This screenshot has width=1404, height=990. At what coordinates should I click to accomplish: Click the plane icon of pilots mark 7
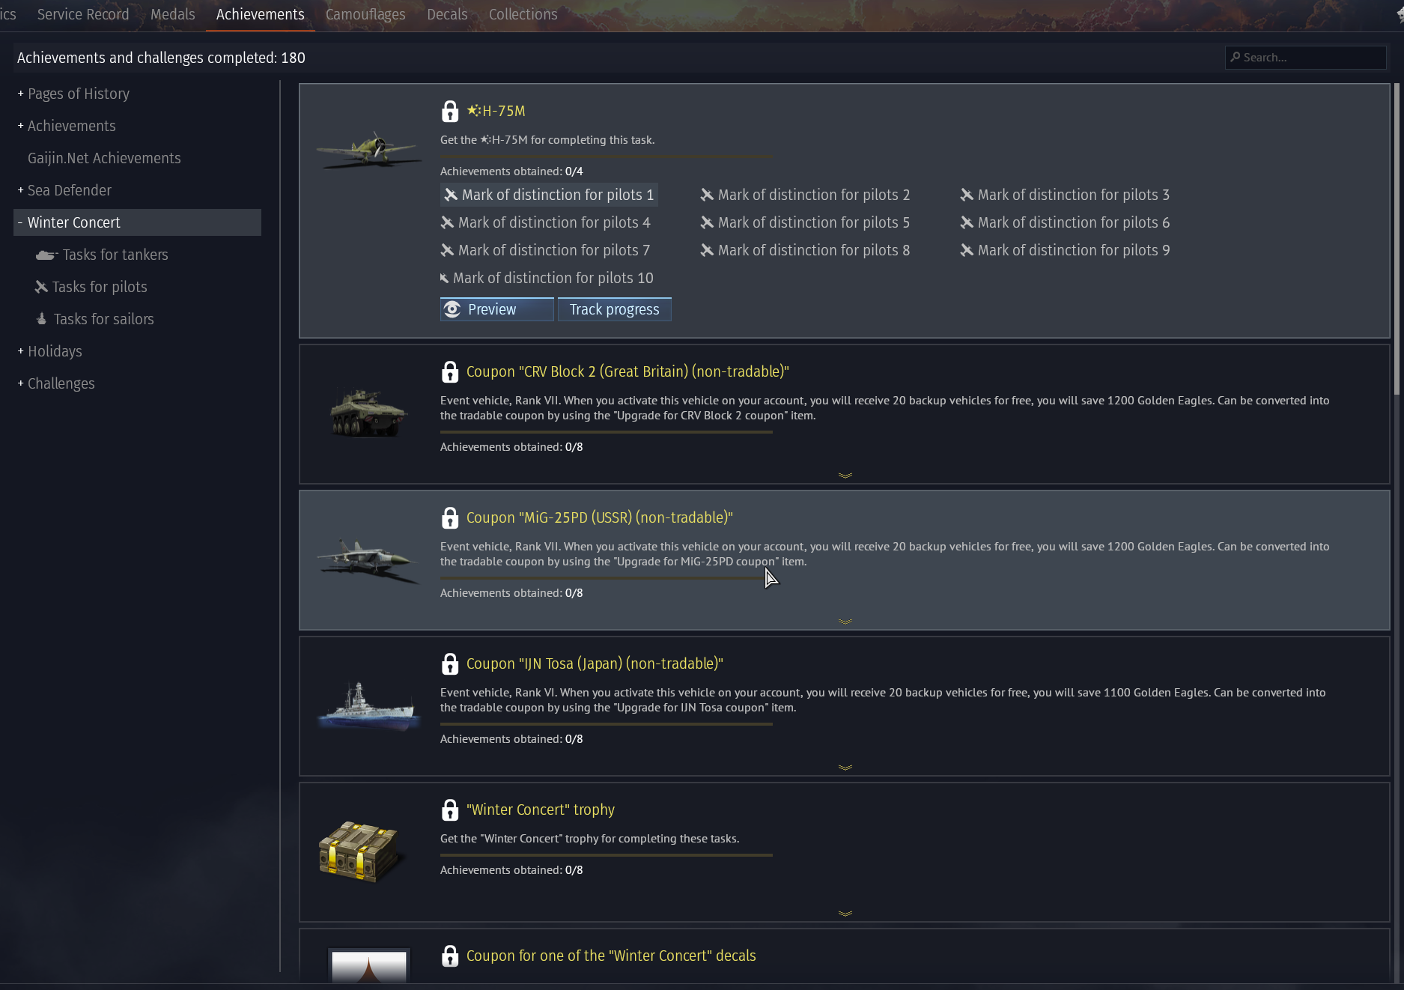point(447,250)
